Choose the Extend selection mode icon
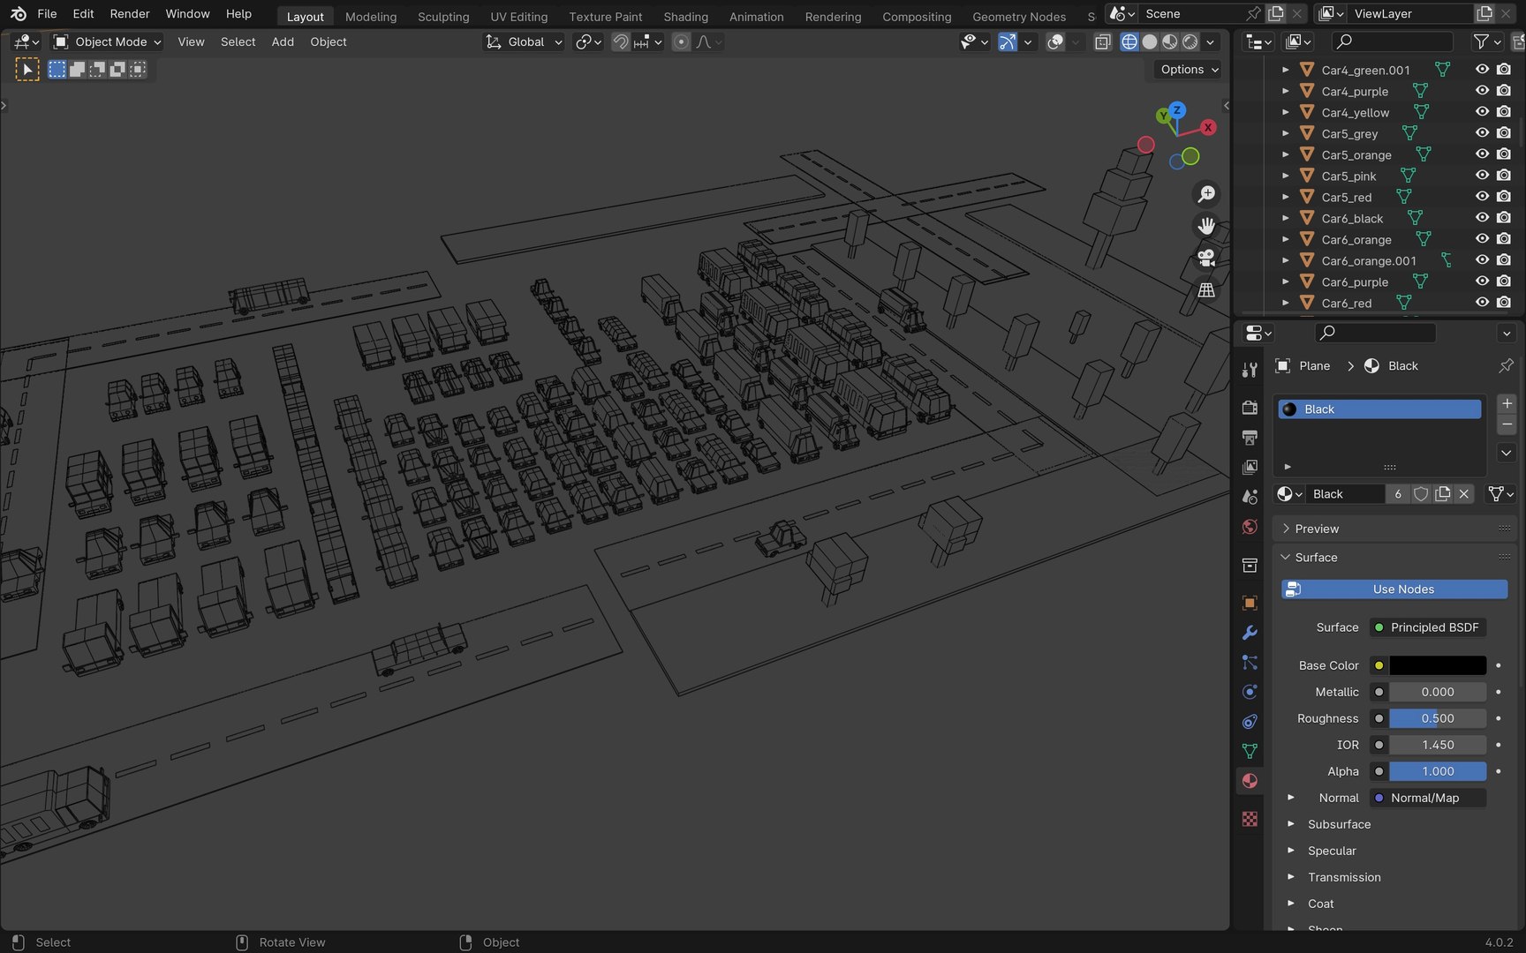Image resolution: width=1526 pixels, height=953 pixels. click(x=77, y=70)
